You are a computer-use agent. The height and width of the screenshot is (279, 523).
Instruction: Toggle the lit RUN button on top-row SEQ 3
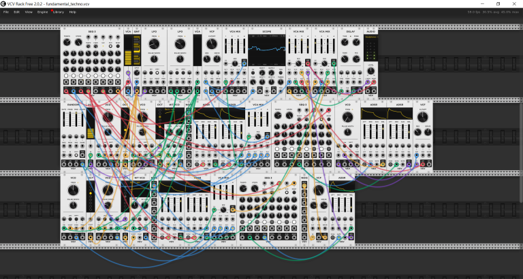pos(110,46)
